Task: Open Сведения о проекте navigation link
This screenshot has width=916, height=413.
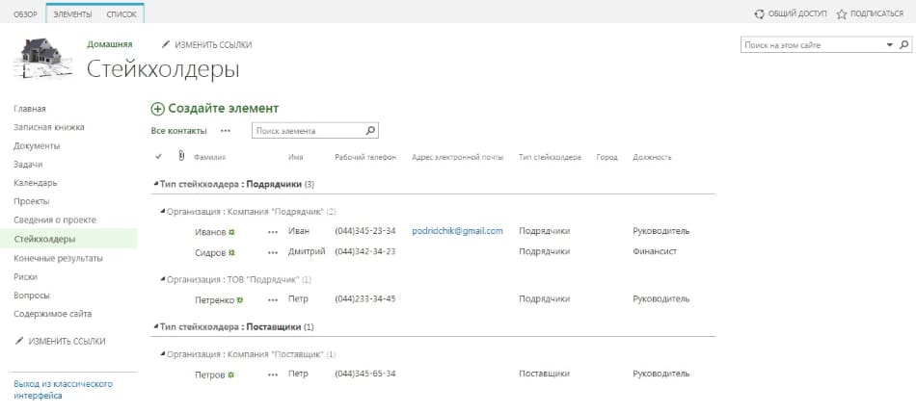Action: coord(55,219)
